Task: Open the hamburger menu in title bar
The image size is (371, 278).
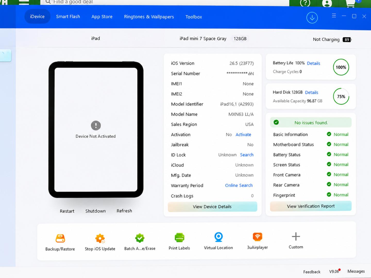Action: (334, 16)
